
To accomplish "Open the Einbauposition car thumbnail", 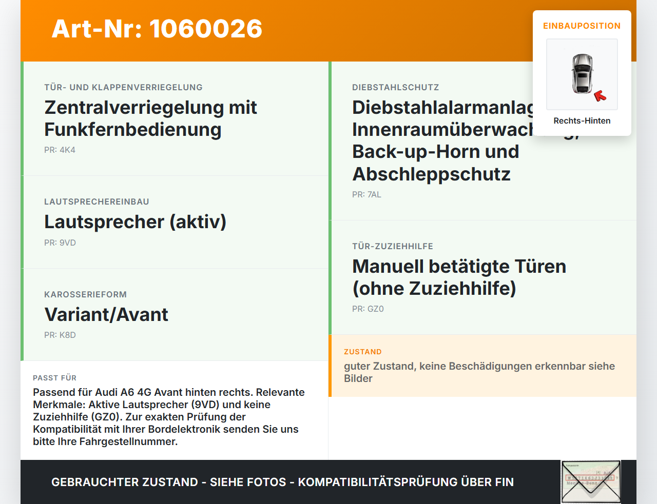I will coord(582,74).
